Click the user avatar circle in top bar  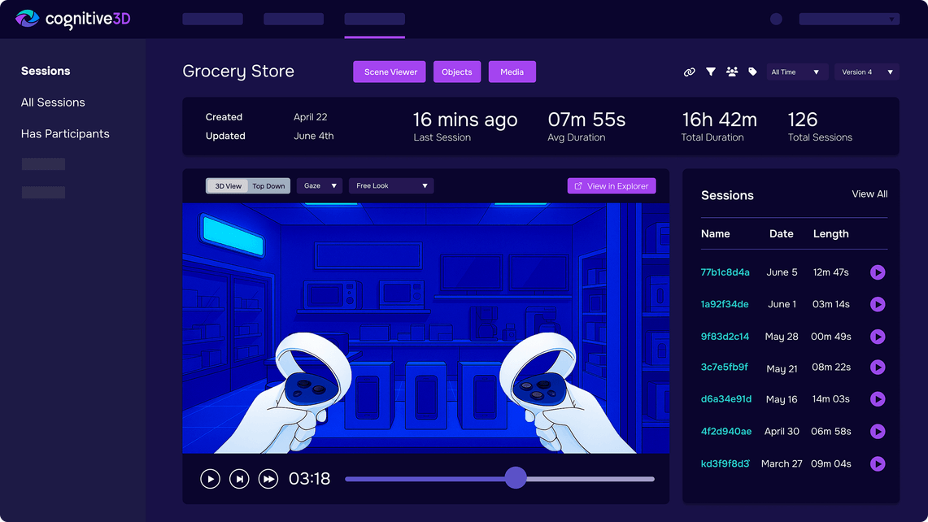click(x=775, y=18)
